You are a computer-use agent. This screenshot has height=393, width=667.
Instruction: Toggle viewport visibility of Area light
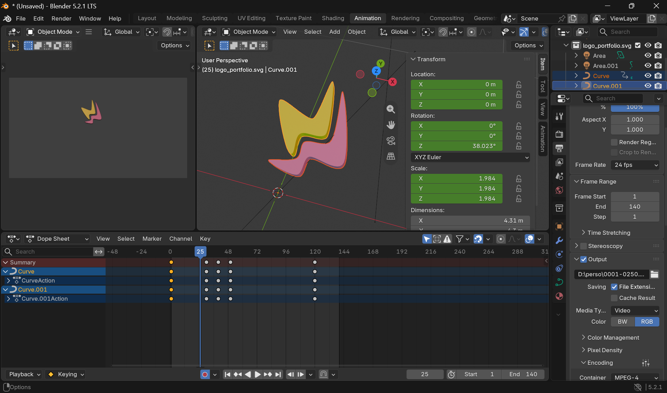click(x=648, y=55)
